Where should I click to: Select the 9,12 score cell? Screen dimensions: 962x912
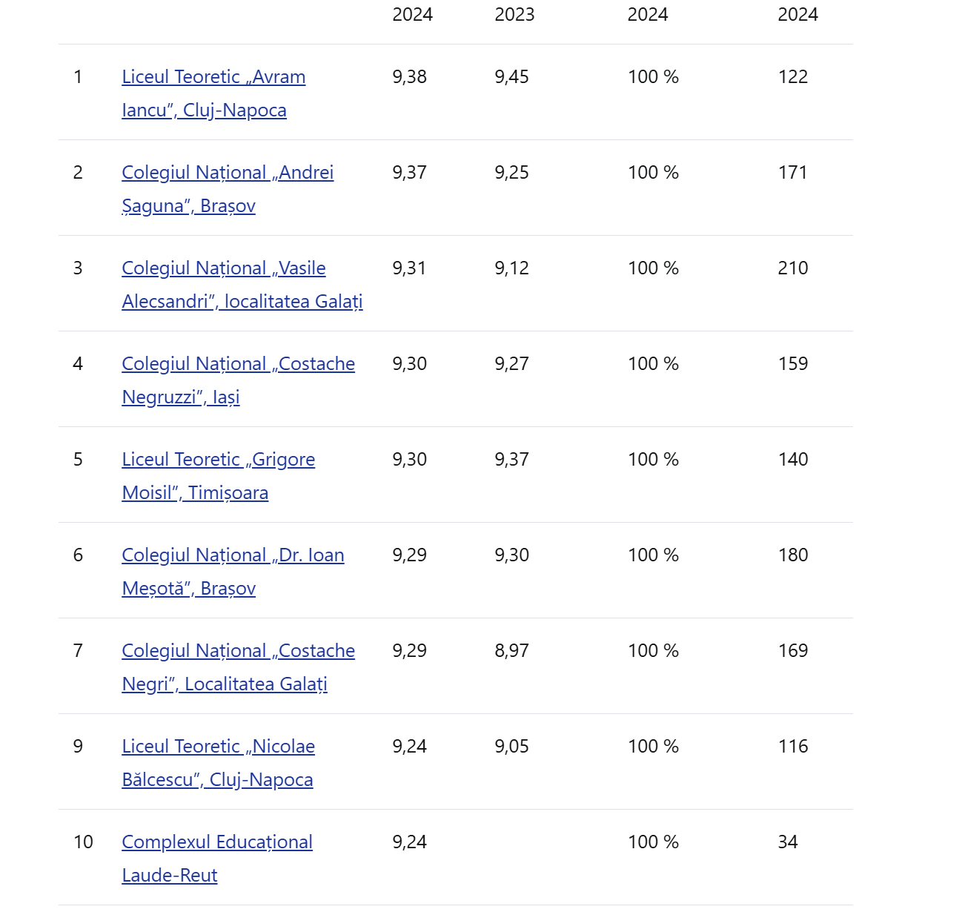511,268
